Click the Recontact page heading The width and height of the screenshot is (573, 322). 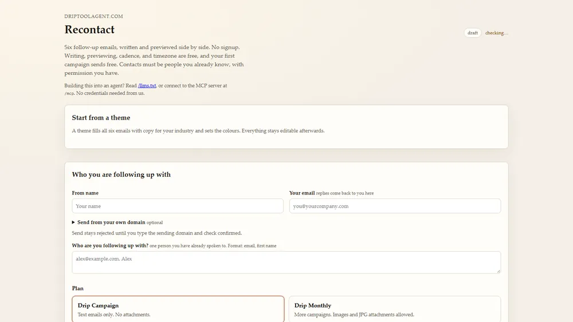[89, 30]
